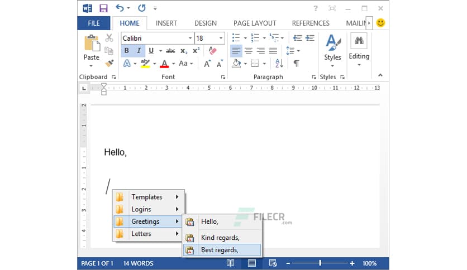This screenshot has height=270, width=467.
Task: Toggle Italic formatting
Action: [139, 51]
